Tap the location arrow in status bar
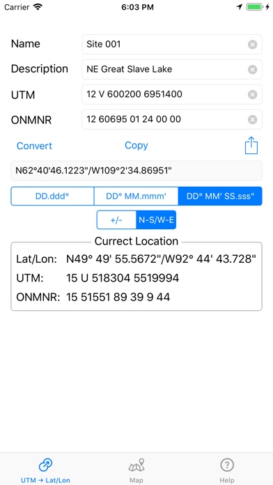 (240, 7)
